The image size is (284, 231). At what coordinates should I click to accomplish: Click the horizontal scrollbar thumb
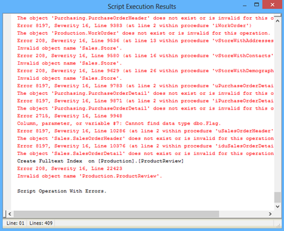116,214
